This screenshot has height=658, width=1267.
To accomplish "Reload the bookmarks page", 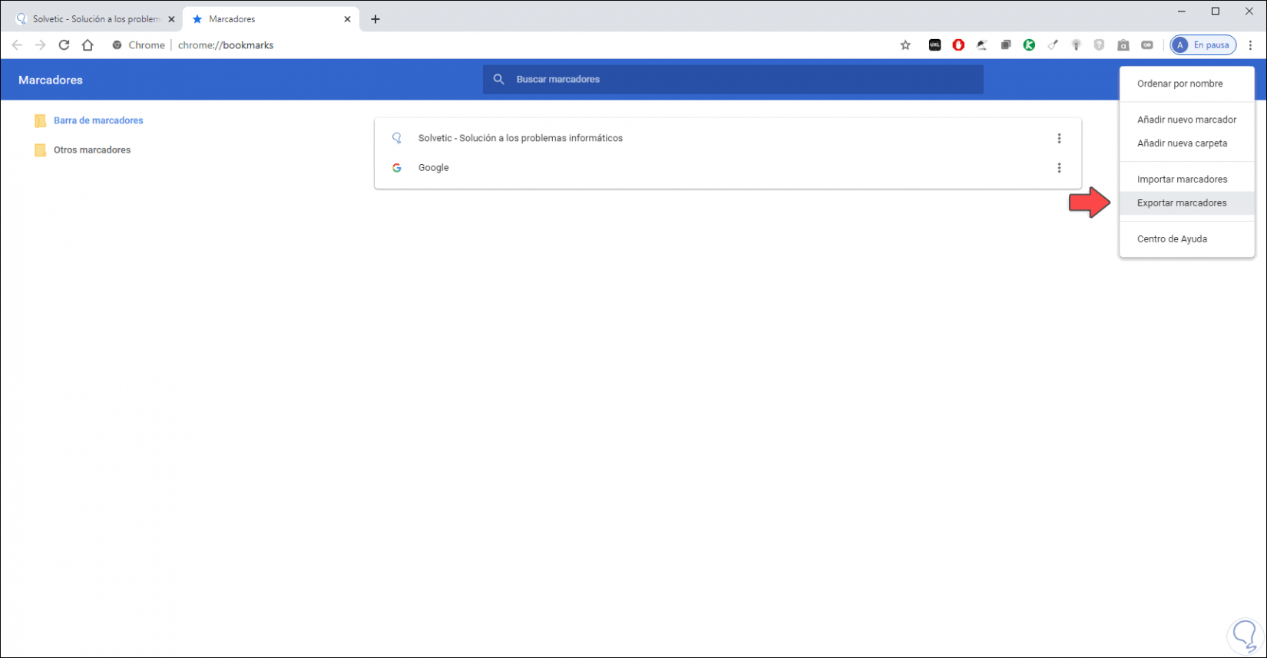I will [65, 45].
